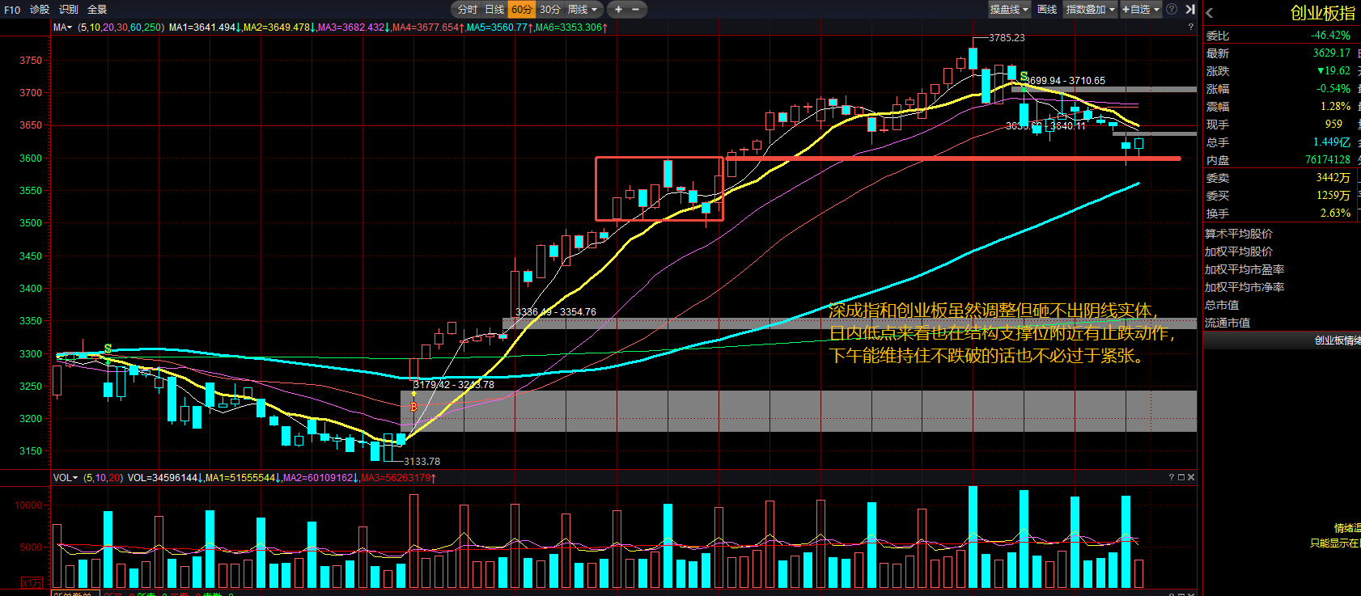Expand the 操盘线 dropdown
1361x596 pixels.
1009,10
